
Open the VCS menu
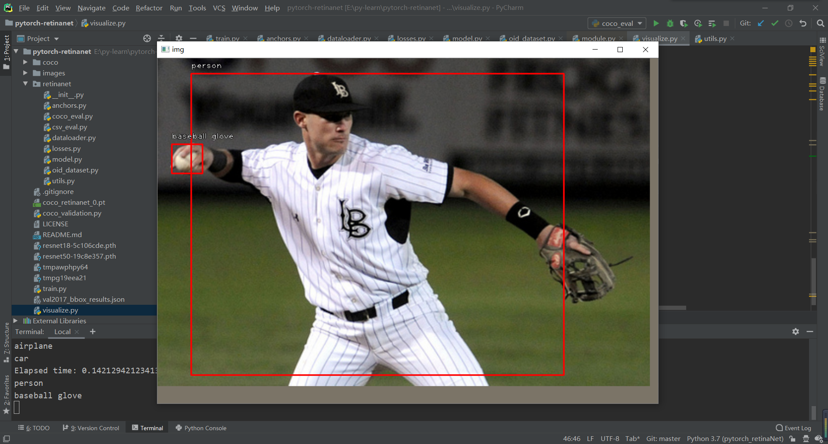(219, 8)
